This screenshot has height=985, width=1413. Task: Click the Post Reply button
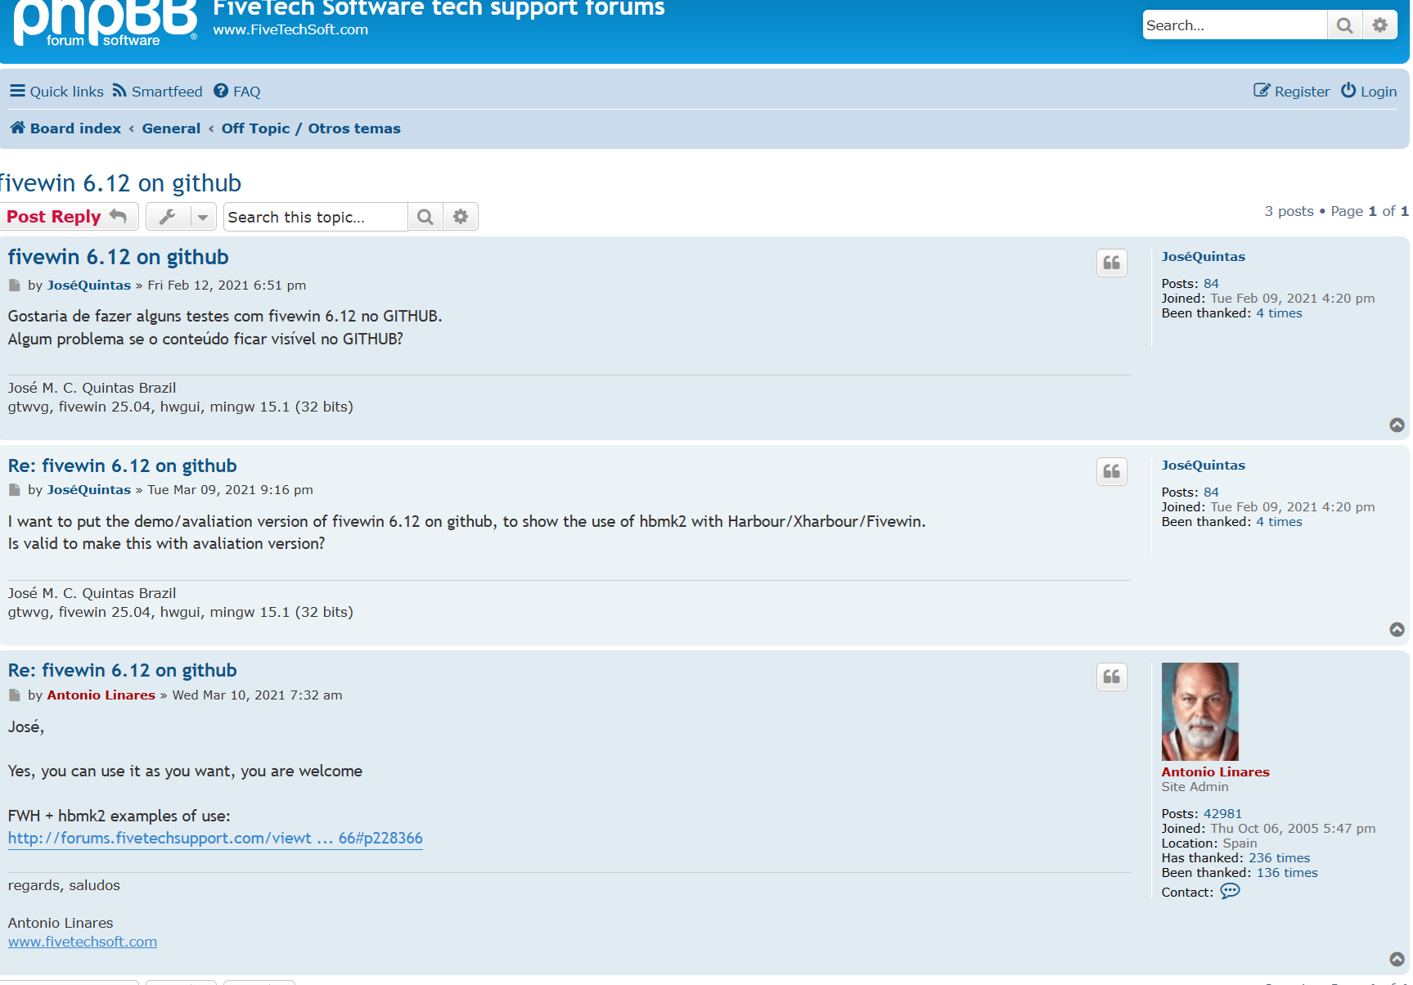tap(67, 217)
